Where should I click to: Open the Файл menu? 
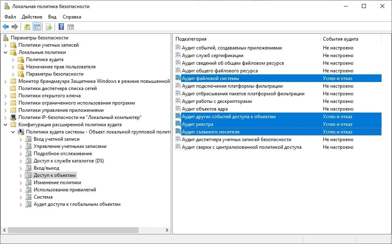click(10, 17)
